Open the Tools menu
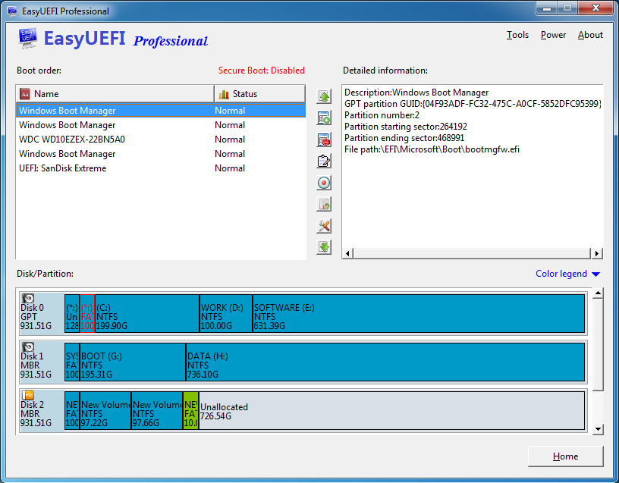619x483 pixels. 517,35
